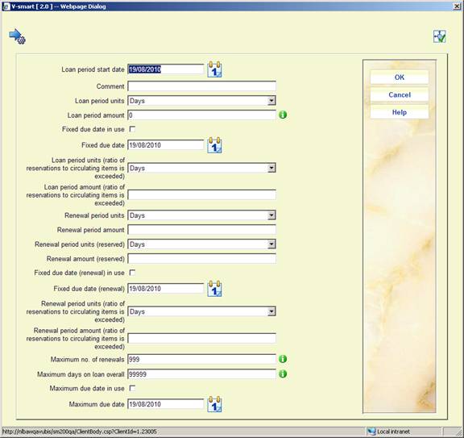
Task: Show info for Maximum no. of renewals
Action: 283,359
